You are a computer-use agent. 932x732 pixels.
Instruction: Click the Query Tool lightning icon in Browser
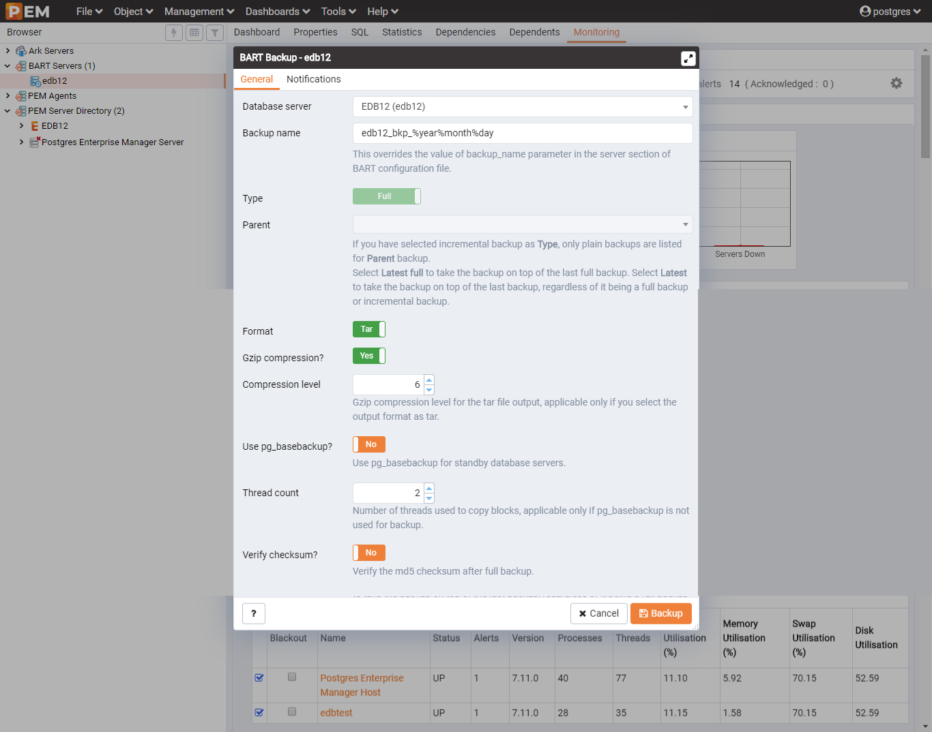pyautogui.click(x=174, y=32)
